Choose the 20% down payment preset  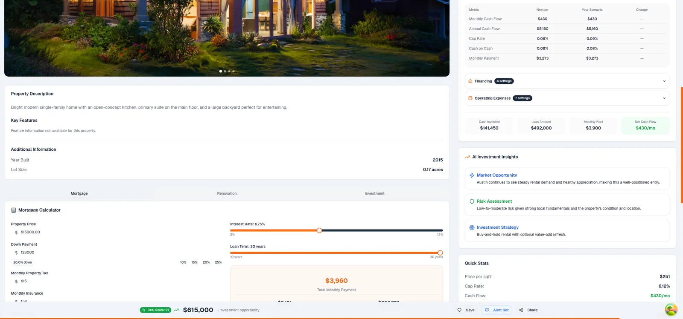(x=206, y=262)
